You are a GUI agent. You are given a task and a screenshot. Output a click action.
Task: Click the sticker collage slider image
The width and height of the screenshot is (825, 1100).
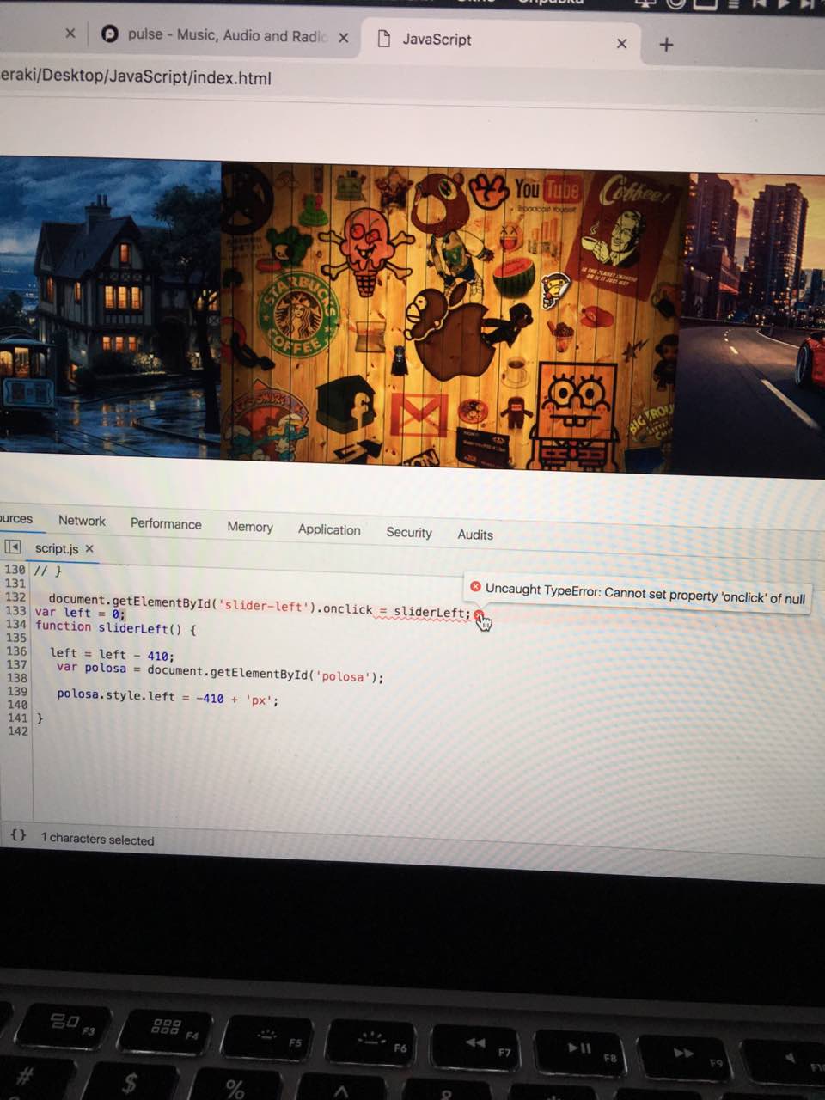click(454, 316)
